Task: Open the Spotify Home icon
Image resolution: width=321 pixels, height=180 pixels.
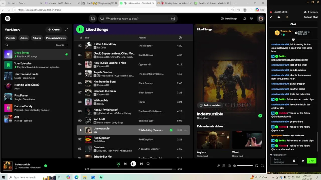Action: 93,18
